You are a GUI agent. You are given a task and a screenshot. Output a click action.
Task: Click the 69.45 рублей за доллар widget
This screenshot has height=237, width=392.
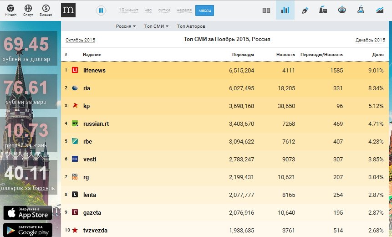[x=28, y=48]
